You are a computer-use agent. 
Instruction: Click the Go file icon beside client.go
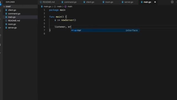(6, 10)
